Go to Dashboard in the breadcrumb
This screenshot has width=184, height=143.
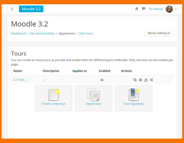coord(18,33)
